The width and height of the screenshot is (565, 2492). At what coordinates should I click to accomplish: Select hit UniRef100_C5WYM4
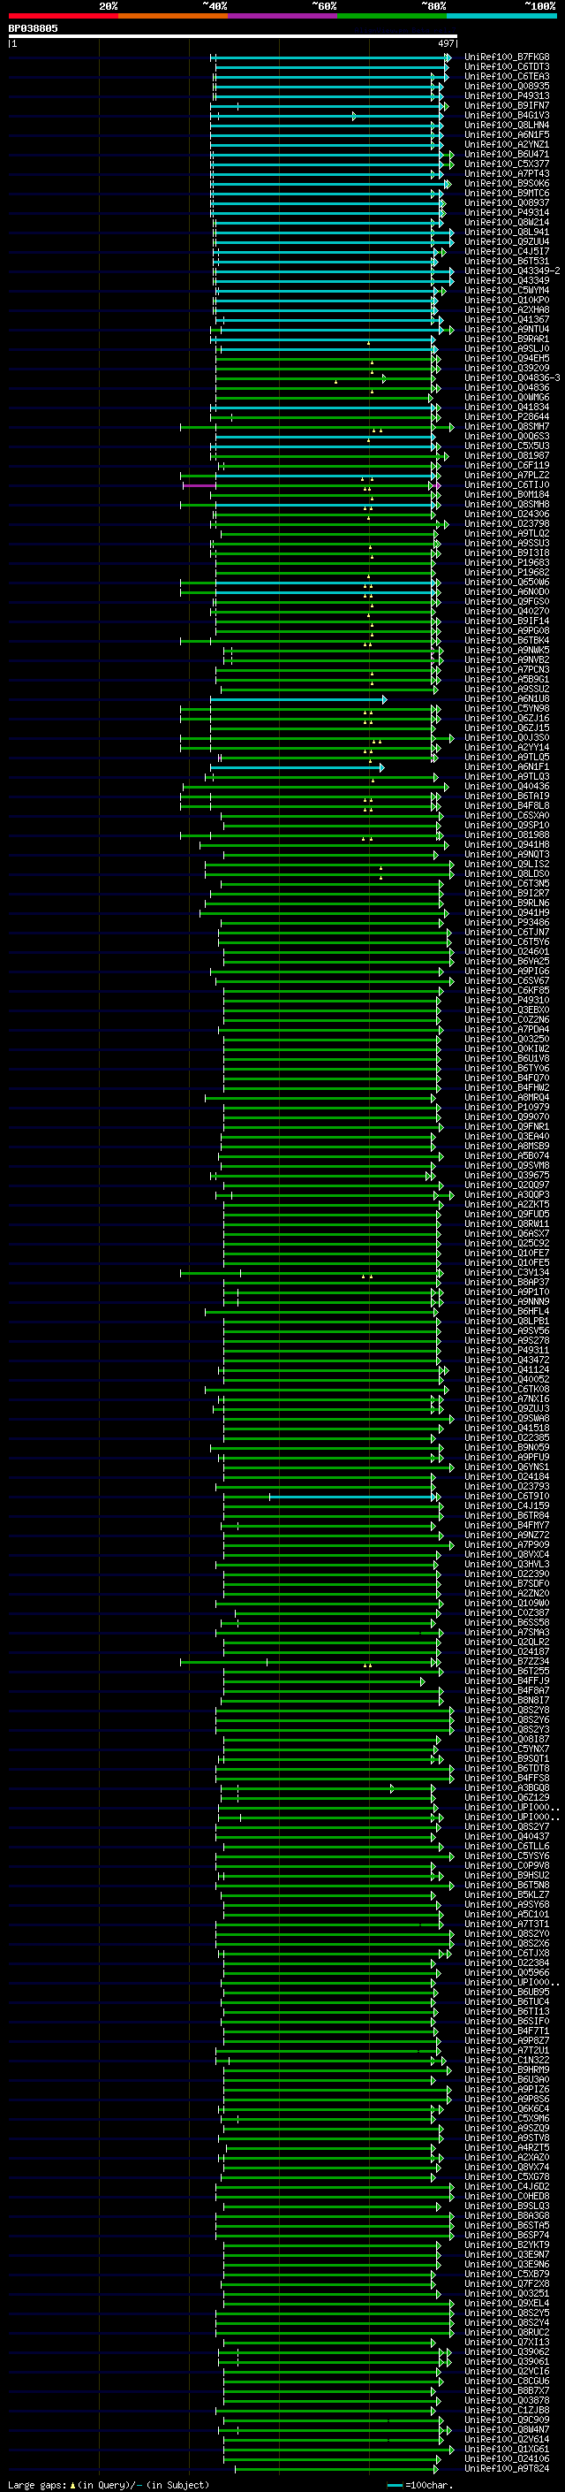[x=507, y=290]
